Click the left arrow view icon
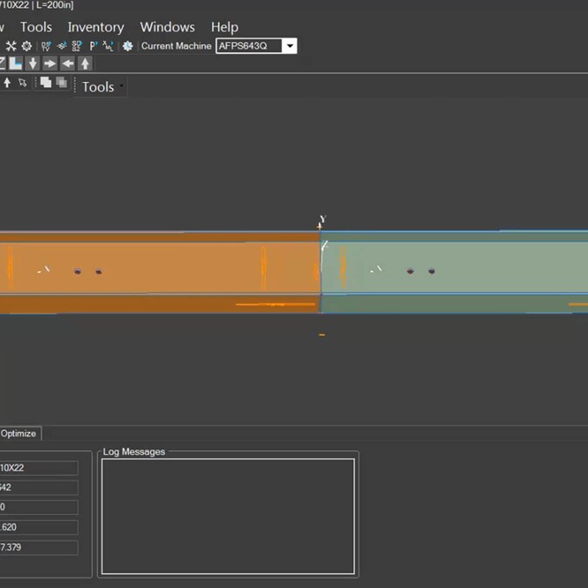This screenshot has width=588, height=588. pos(67,64)
